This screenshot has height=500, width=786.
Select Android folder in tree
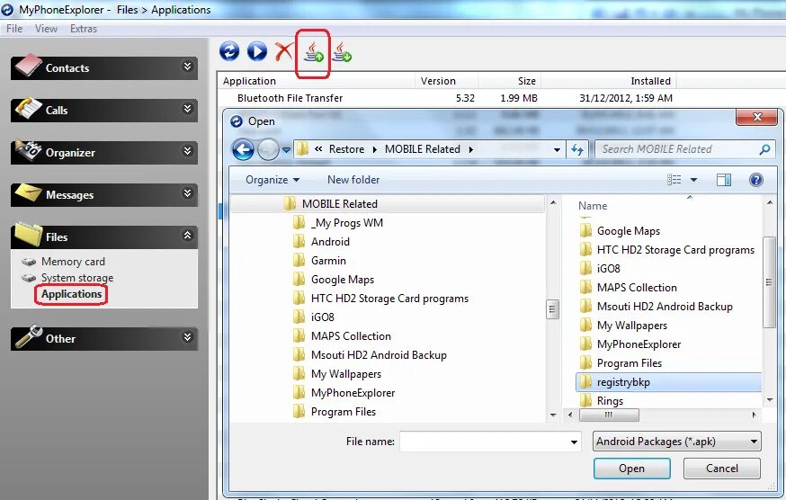pyautogui.click(x=330, y=242)
